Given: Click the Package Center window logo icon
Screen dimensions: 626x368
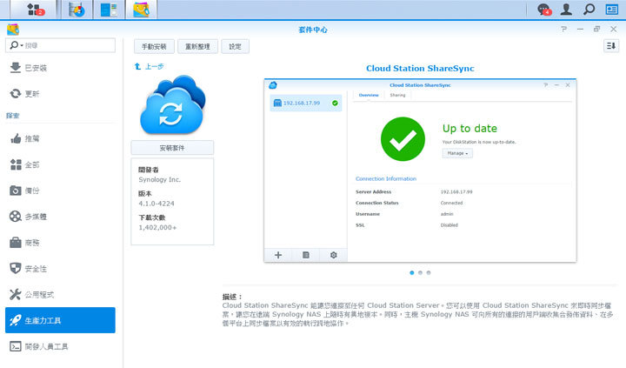Looking at the screenshot, I should [x=13, y=30].
